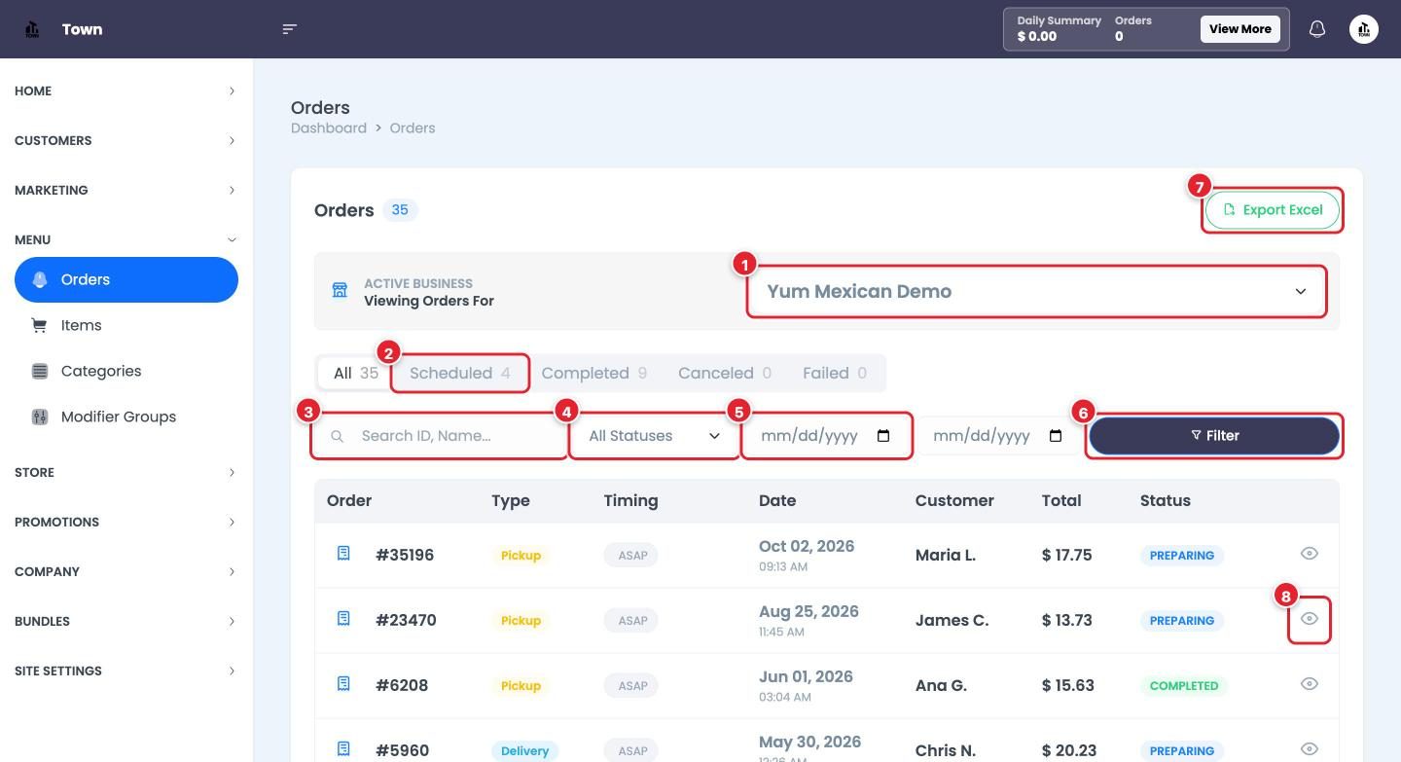This screenshot has height=762, width=1401.
Task: Expand the SITE SETTINGS sidebar section
Action: tap(126, 671)
